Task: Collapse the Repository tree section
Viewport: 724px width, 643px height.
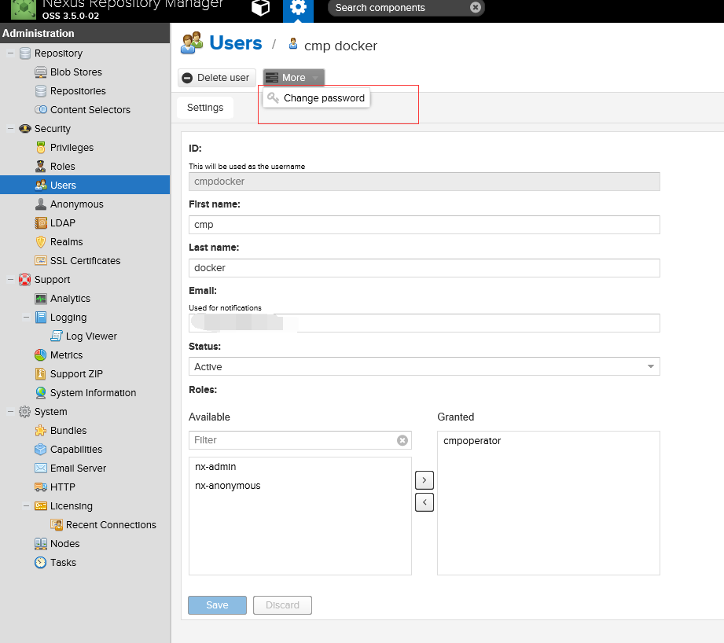Action: click(x=10, y=53)
